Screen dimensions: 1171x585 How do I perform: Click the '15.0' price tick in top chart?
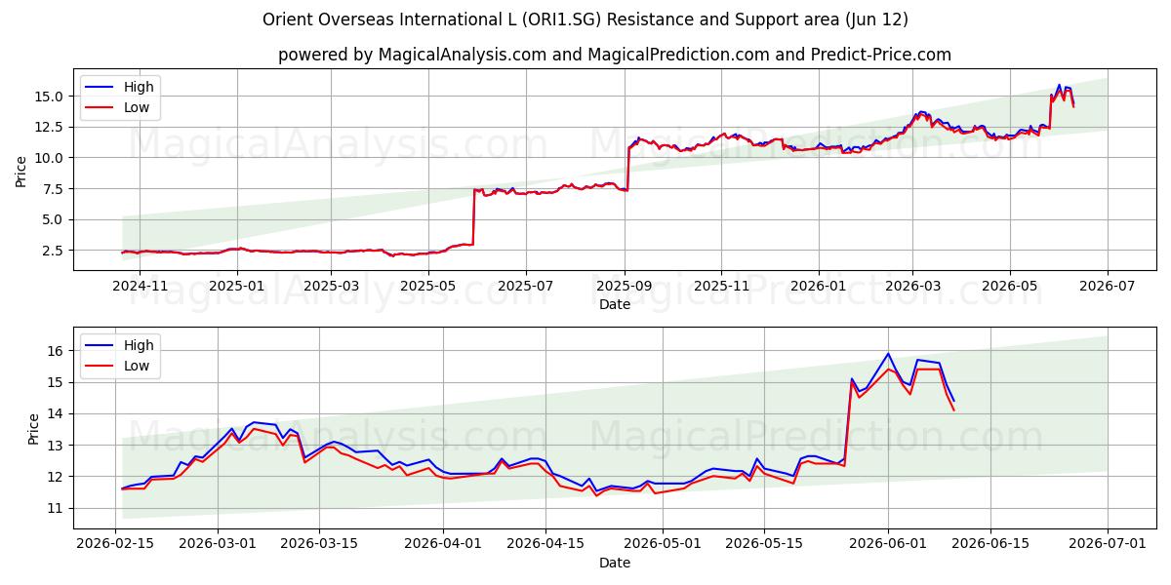(51, 97)
